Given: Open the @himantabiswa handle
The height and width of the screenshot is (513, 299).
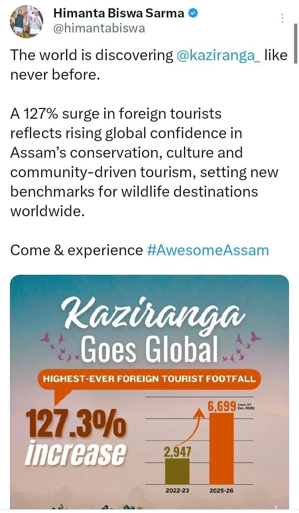Looking at the screenshot, I should tap(99, 29).
